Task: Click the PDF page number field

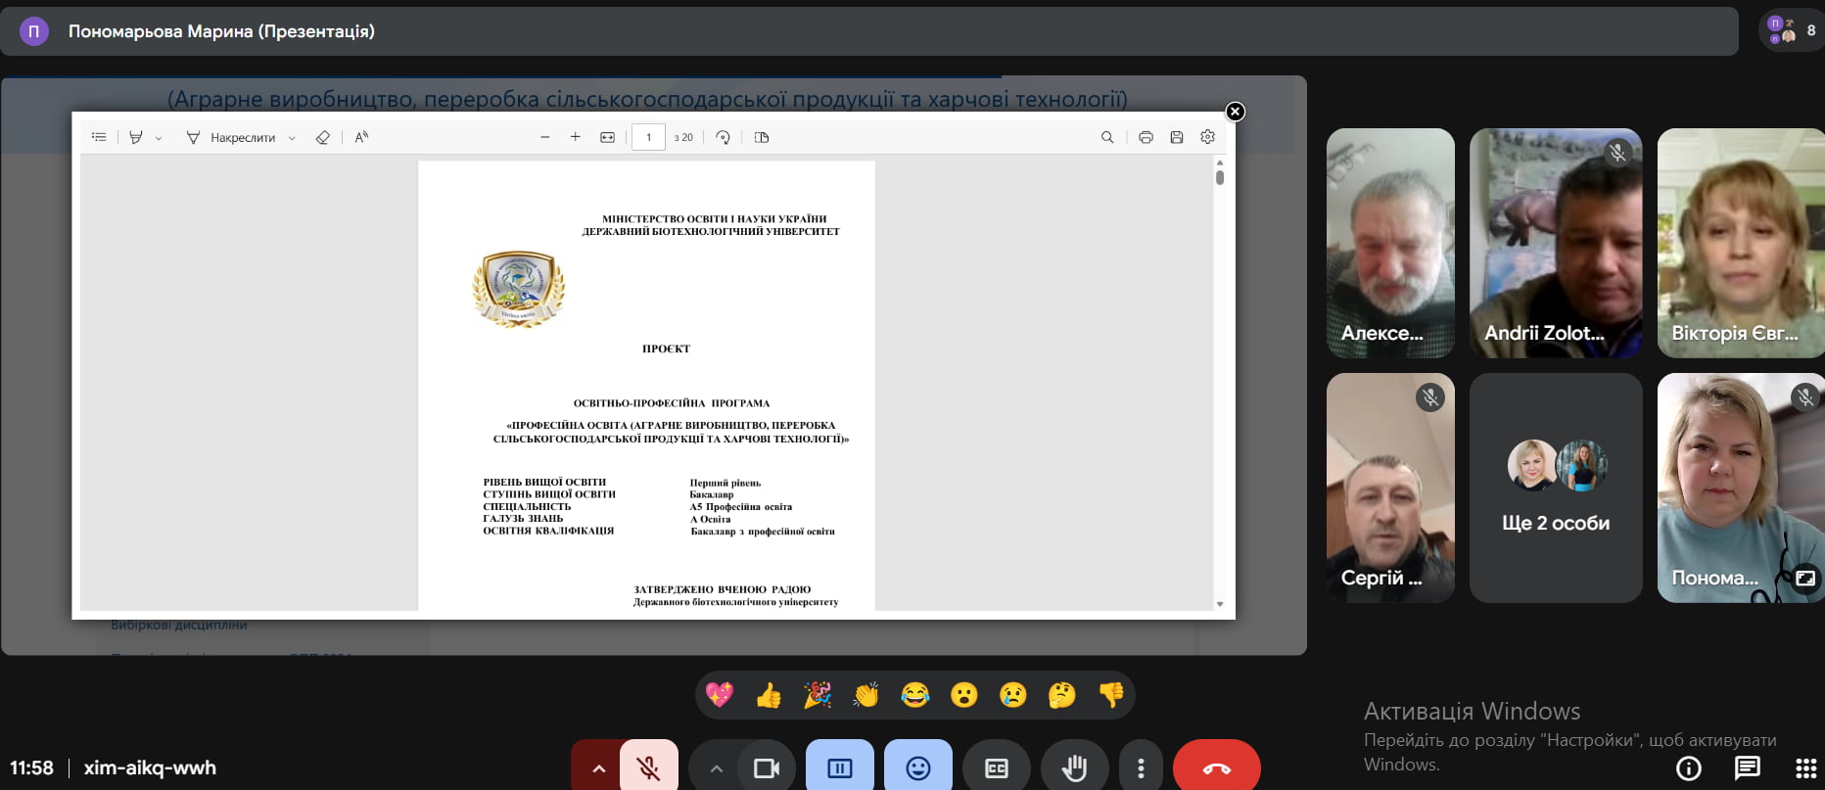Action: coord(648,138)
